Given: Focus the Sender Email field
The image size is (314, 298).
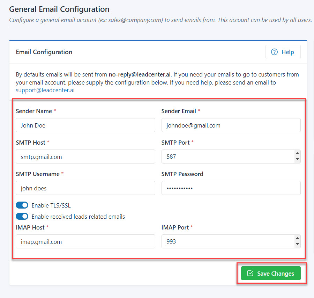Looking at the screenshot, I should [231, 125].
